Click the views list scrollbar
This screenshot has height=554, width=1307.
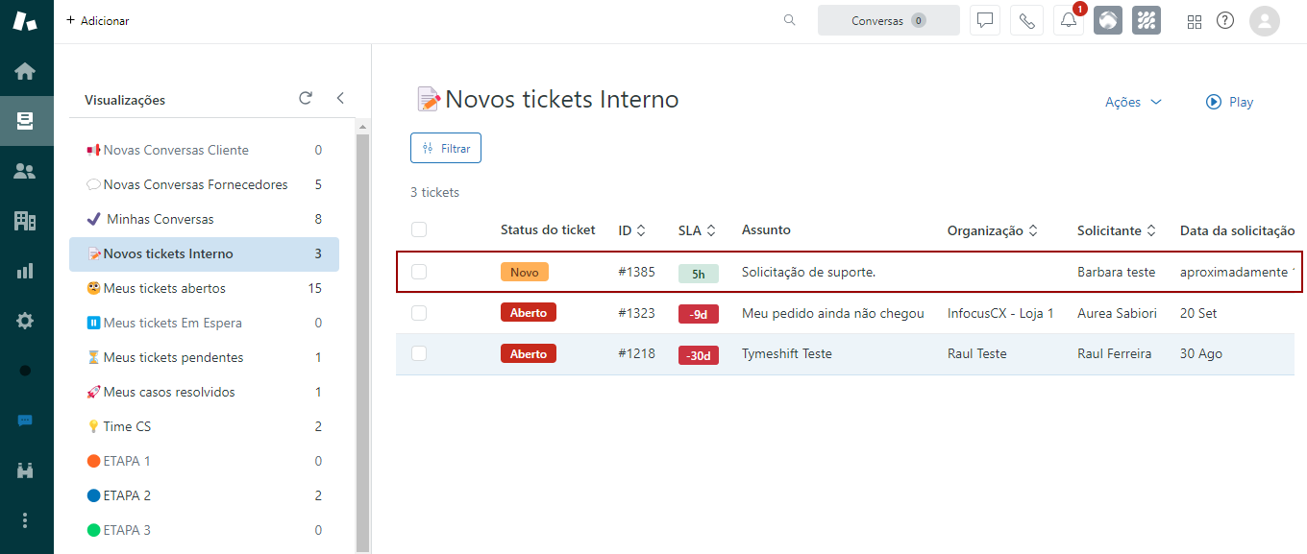click(x=362, y=336)
